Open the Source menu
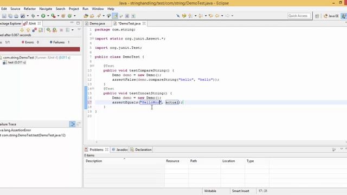This screenshot has height=195, width=347. click(15, 9)
